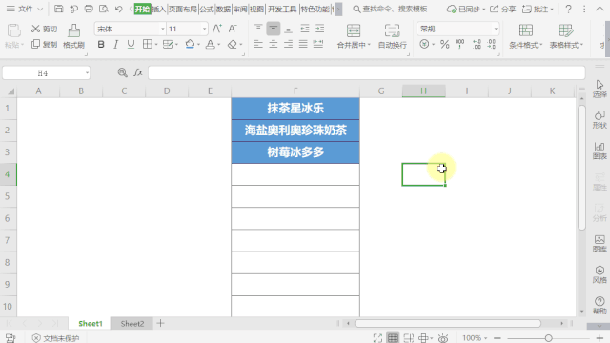Open Conditional Formatting (条件格式)
This screenshot has height=343, width=610.
click(525, 36)
